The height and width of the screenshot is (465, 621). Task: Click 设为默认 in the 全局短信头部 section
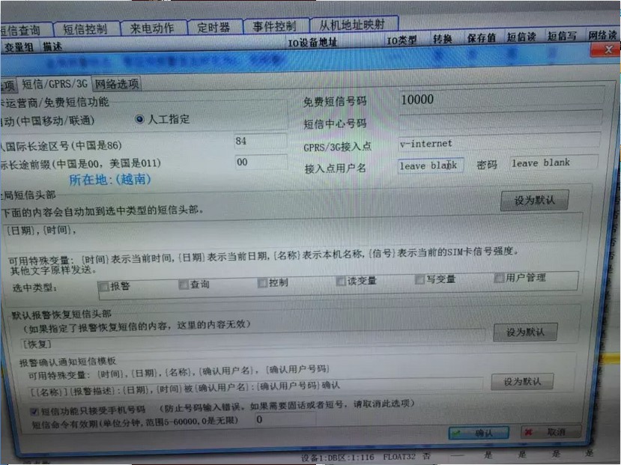534,201
